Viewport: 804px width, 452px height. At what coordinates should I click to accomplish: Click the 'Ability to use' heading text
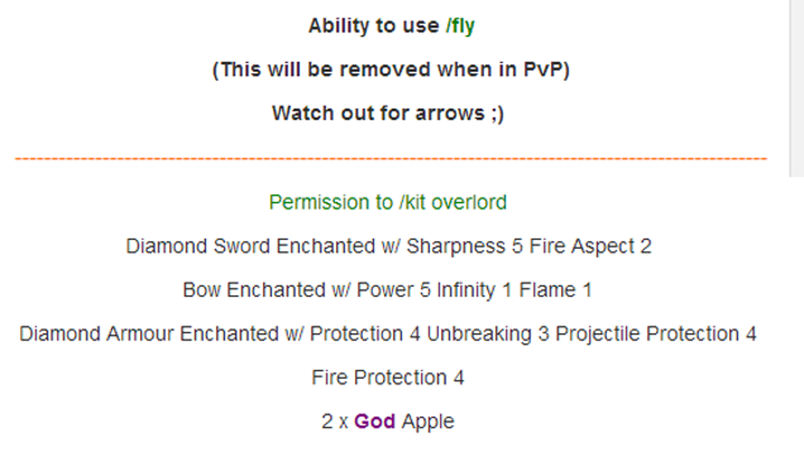[375, 27]
